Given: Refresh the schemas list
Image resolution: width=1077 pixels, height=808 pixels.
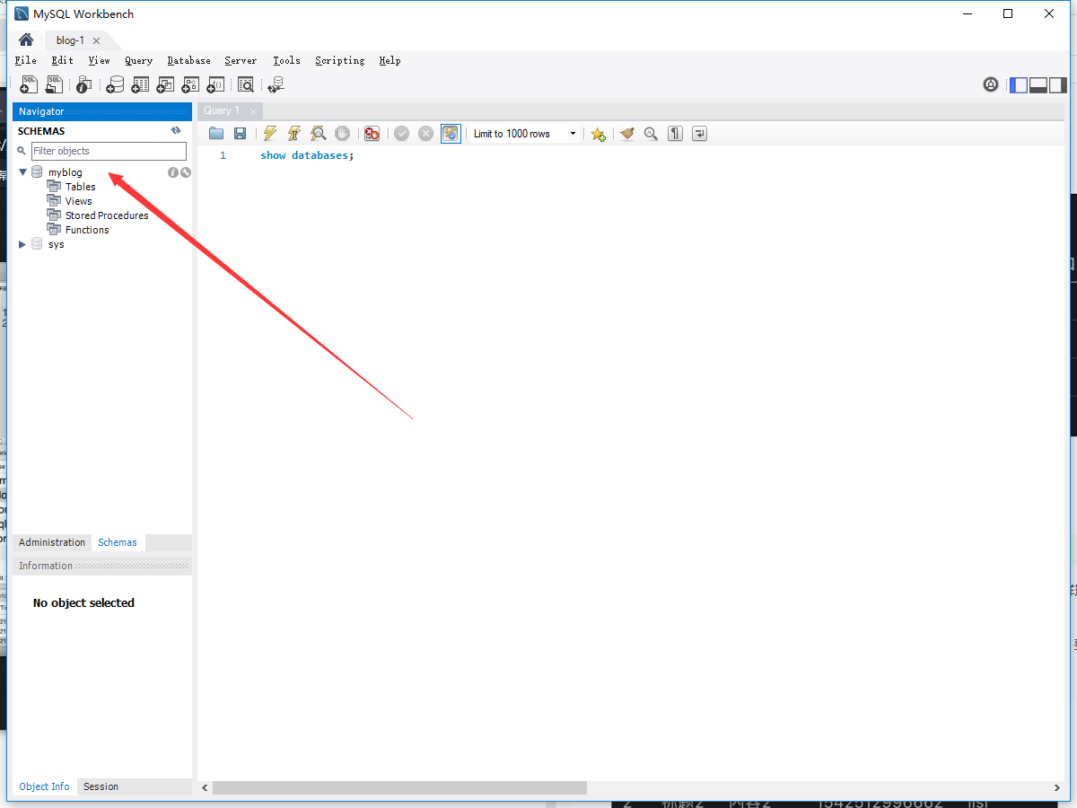Looking at the screenshot, I should [x=176, y=131].
